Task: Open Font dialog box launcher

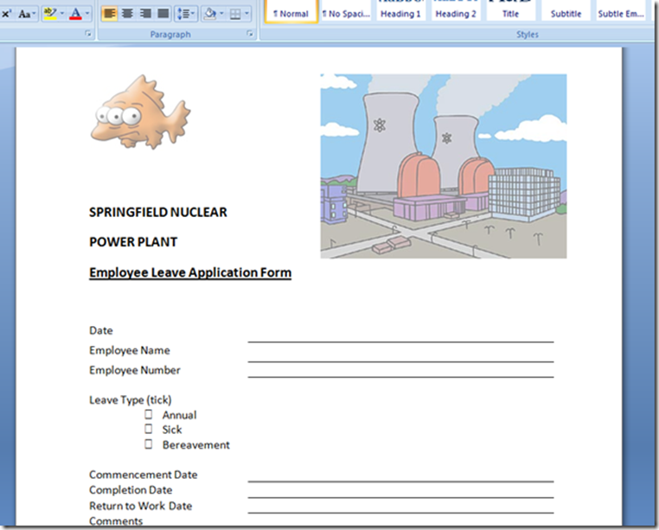Action: click(88, 34)
